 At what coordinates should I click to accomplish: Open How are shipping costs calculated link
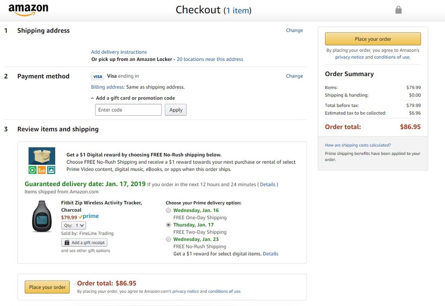pos(358,145)
